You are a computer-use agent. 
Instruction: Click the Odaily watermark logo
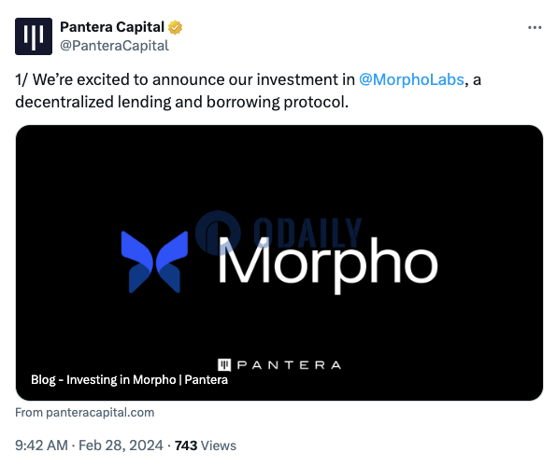click(218, 233)
